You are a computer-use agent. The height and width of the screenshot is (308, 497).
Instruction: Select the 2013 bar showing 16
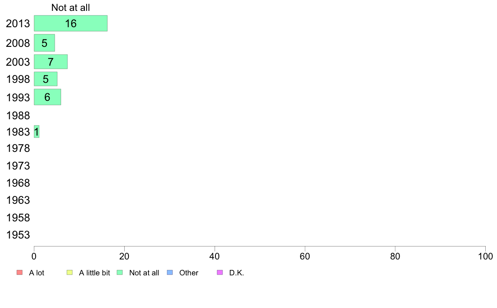point(71,23)
